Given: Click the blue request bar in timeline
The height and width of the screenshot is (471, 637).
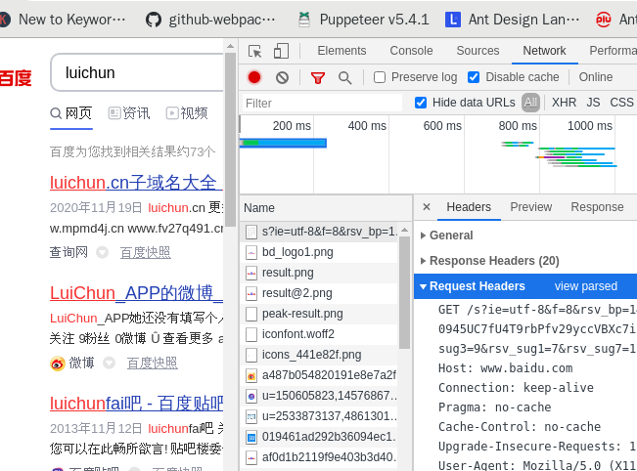Looking at the screenshot, I should [283, 143].
